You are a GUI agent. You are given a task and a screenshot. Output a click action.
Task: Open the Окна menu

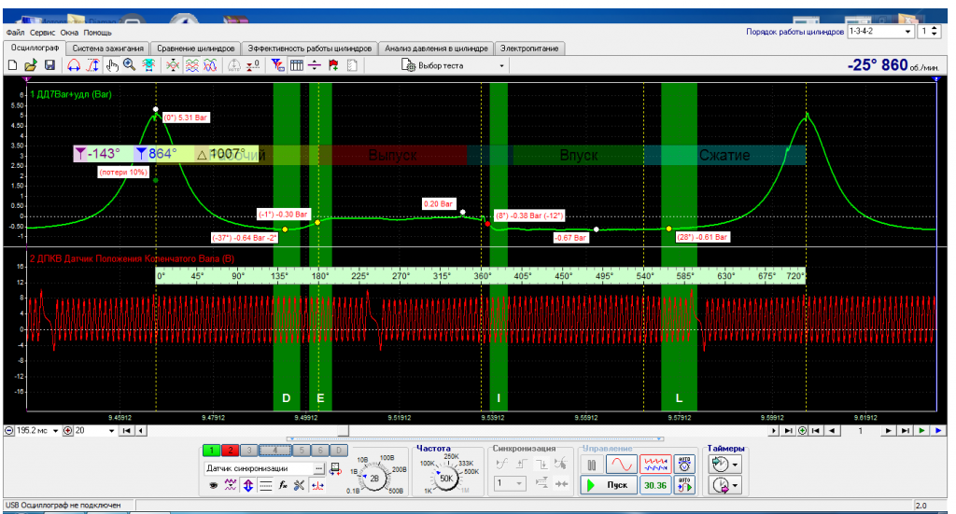coord(69,33)
